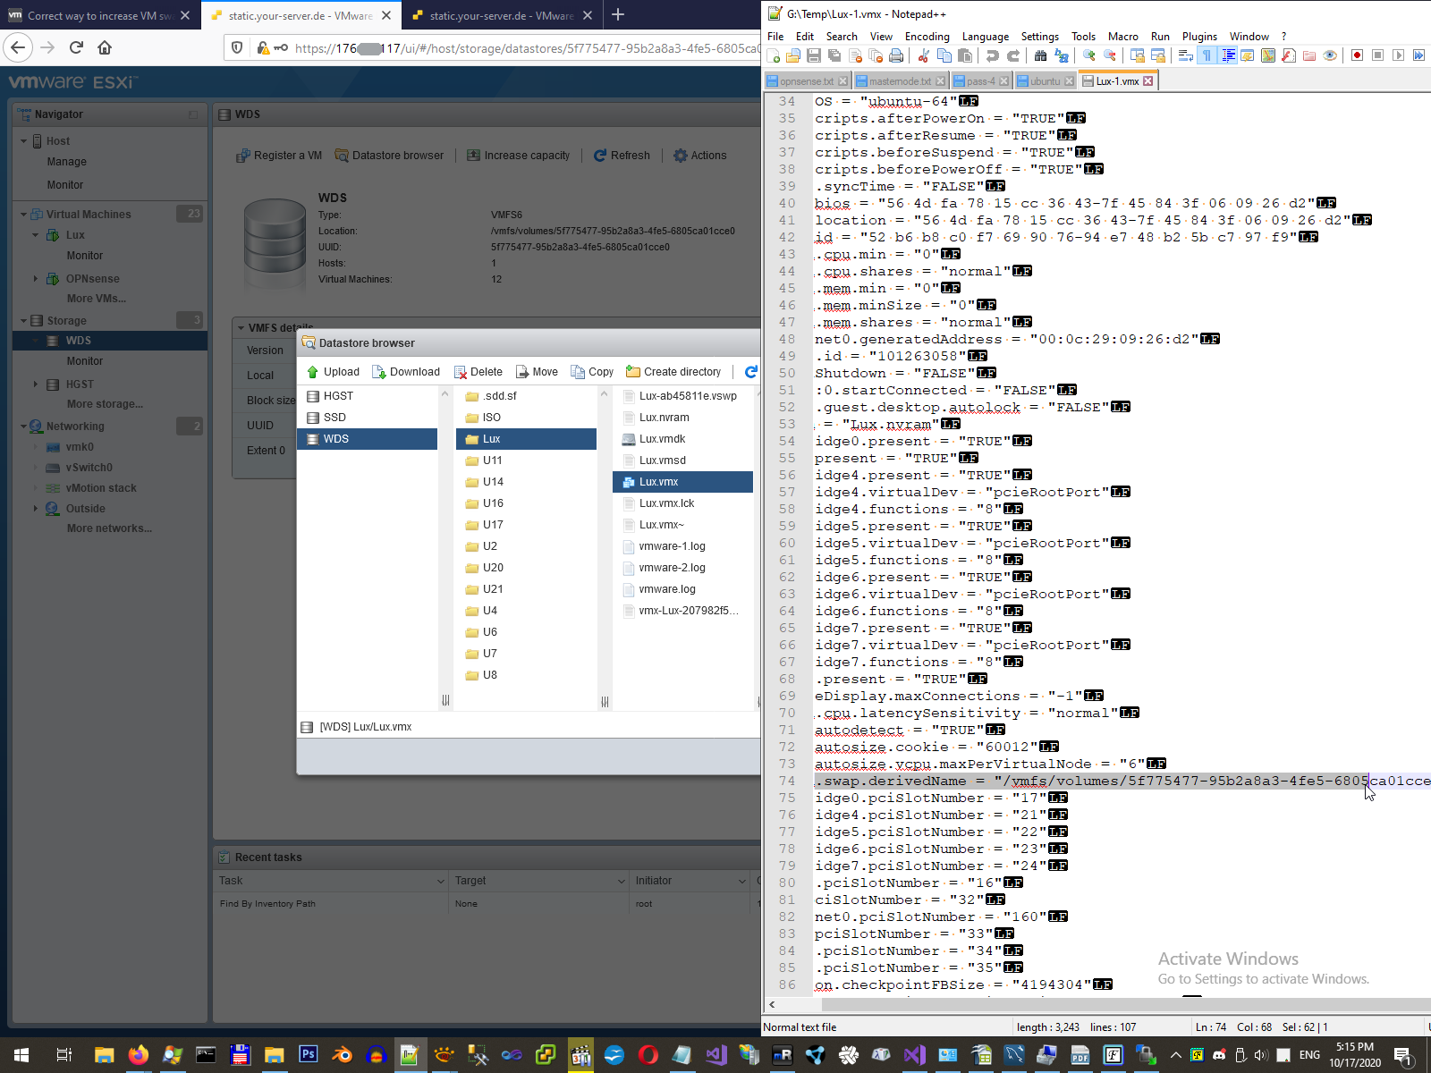Open the datastore Actions menu button
The width and height of the screenshot is (1431, 1073).
[x=700, y=156]
